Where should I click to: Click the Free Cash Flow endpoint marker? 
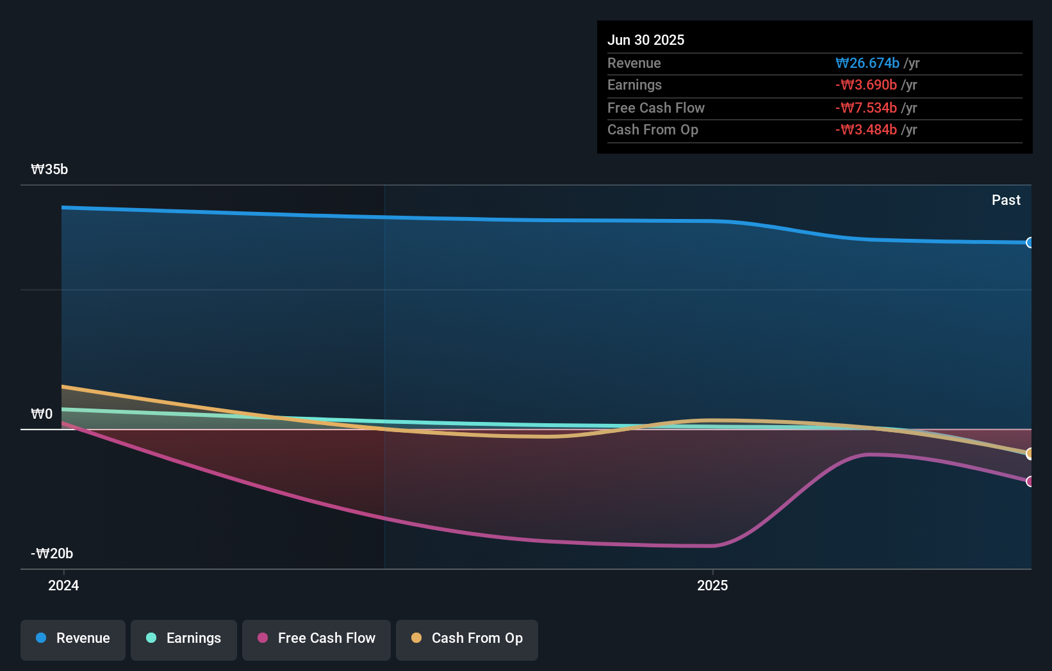1030,481
